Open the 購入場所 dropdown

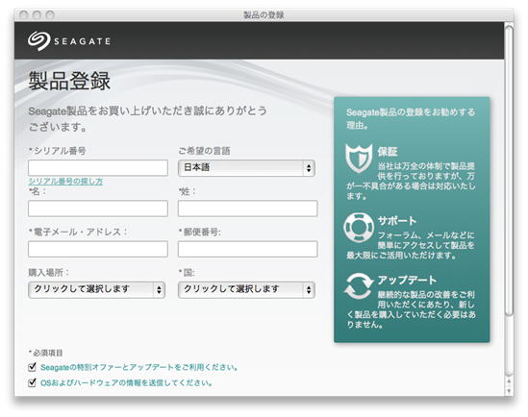pyautogui.click(x=96, y=289)
